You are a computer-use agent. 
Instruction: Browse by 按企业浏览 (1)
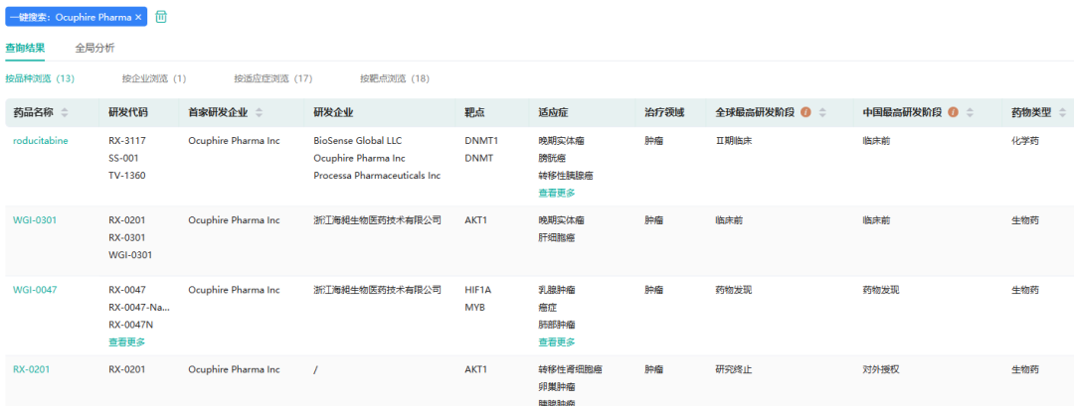pos(154,78)
